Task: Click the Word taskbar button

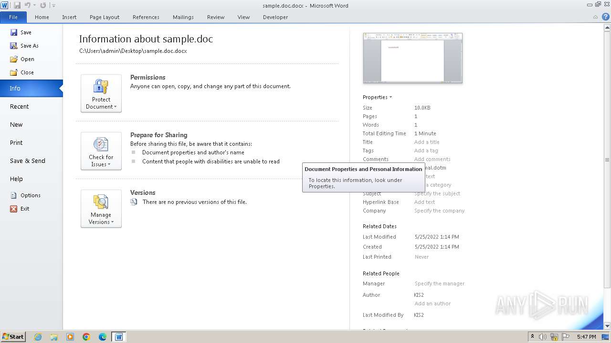Action: [x=119, y=337]
